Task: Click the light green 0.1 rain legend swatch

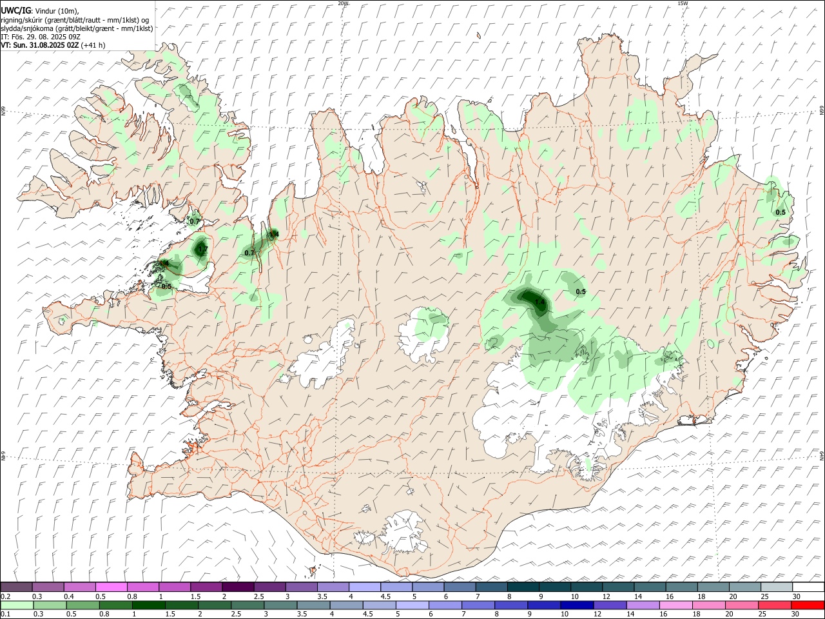Action: pyautogui.click(x=17, y=605)
